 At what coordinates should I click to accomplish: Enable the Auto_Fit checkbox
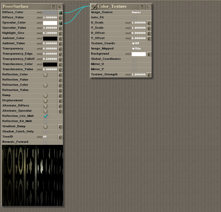coord(134,18)
